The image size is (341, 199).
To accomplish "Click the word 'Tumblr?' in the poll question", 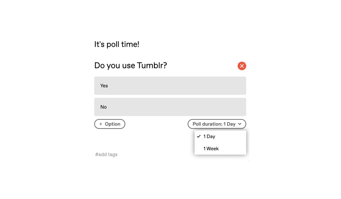I will pos(152,66).
